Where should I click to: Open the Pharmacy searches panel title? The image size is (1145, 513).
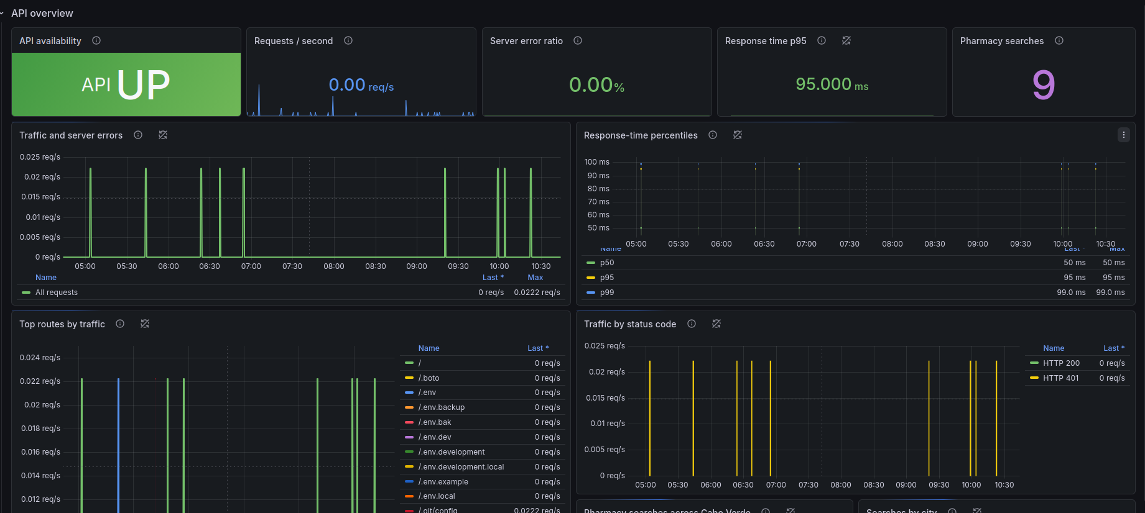coord(1002,41)
